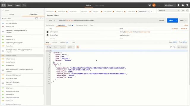Open notifications bell icon
This screenshot has height=106, width=190.
(x=178, y=5)
